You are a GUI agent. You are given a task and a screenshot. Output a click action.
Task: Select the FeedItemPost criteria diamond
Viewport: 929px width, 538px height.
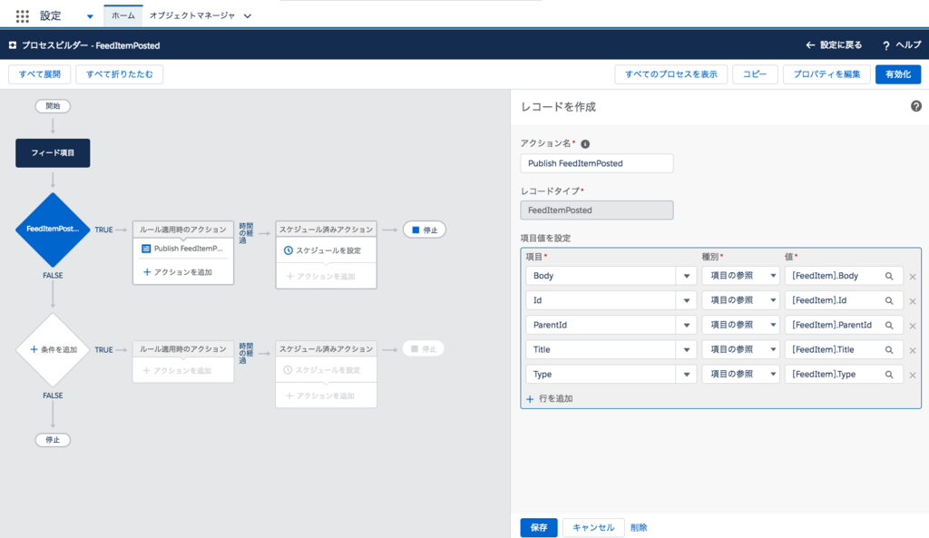click(53, 230)
